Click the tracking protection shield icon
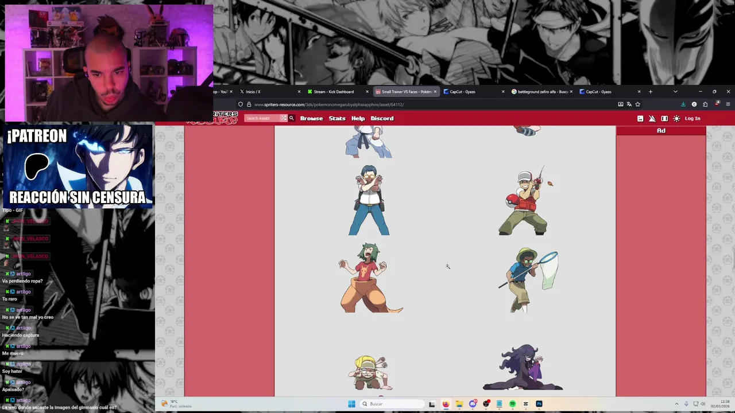 click(241, 104)
